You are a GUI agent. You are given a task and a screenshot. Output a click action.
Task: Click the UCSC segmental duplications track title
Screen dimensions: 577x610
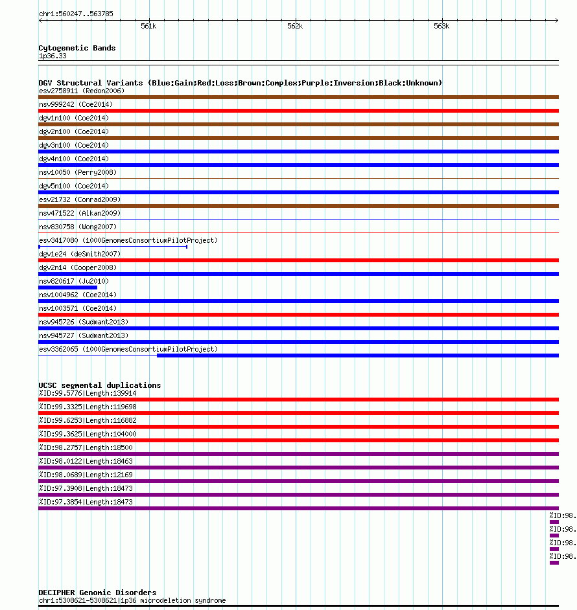point(99,385)
